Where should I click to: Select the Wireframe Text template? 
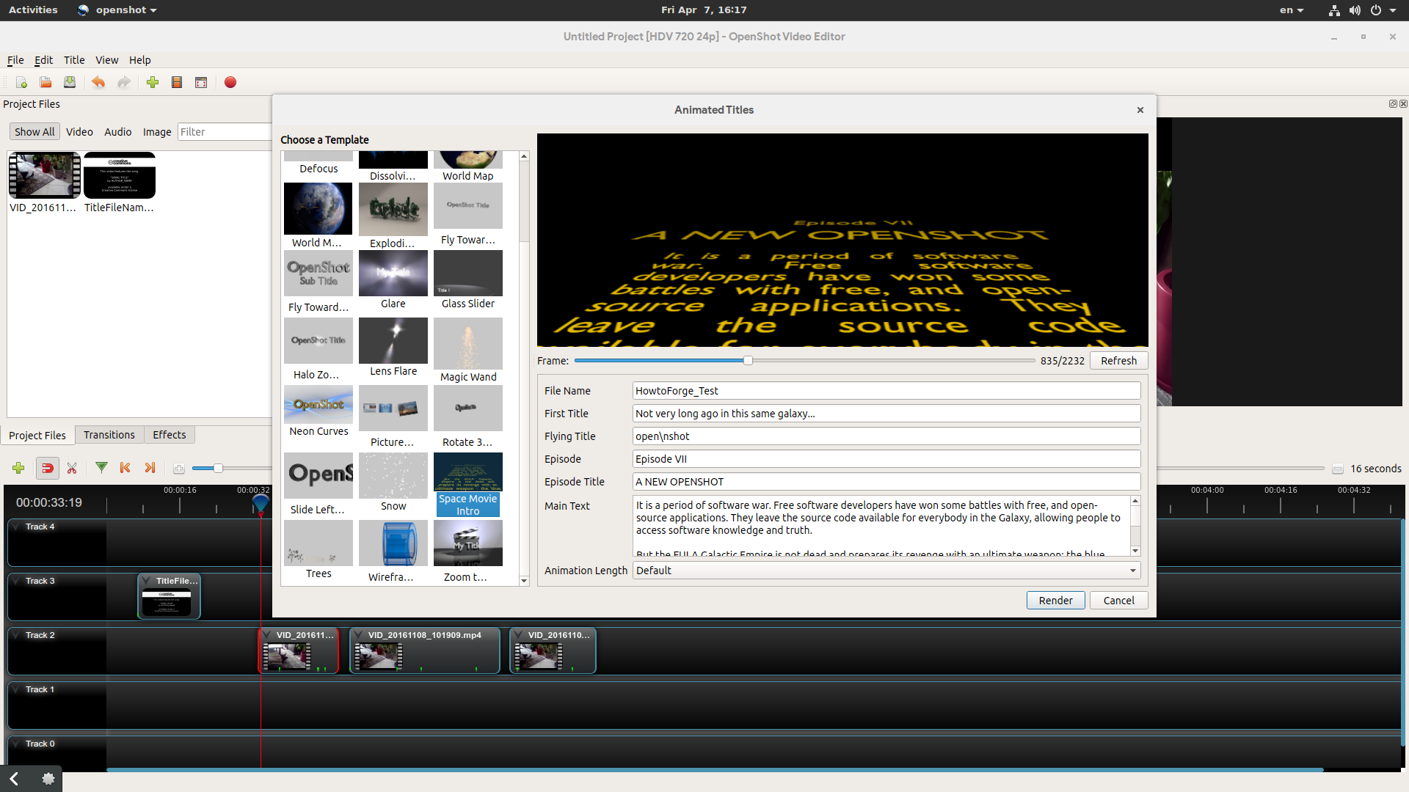pos(393,543)
